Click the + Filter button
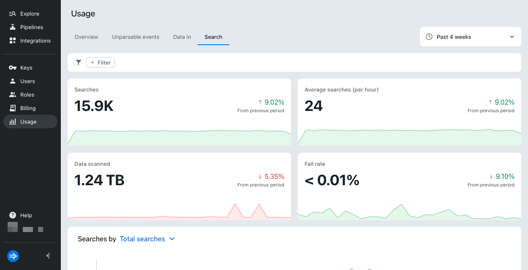 tap(101, 62)
